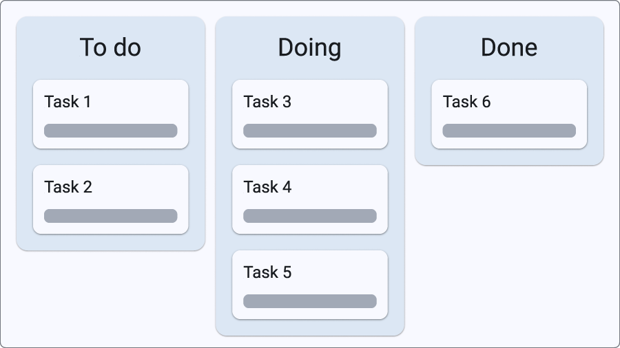
Task: Click empty board space below the Done column
Action: (509, 254)
